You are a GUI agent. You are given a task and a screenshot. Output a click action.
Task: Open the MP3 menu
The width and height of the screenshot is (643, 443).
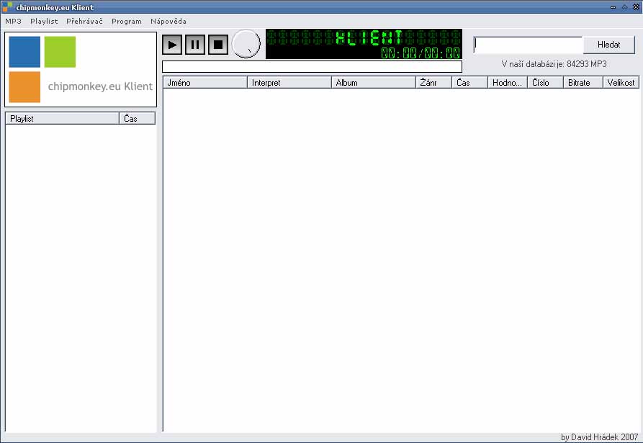coord(13,22)
